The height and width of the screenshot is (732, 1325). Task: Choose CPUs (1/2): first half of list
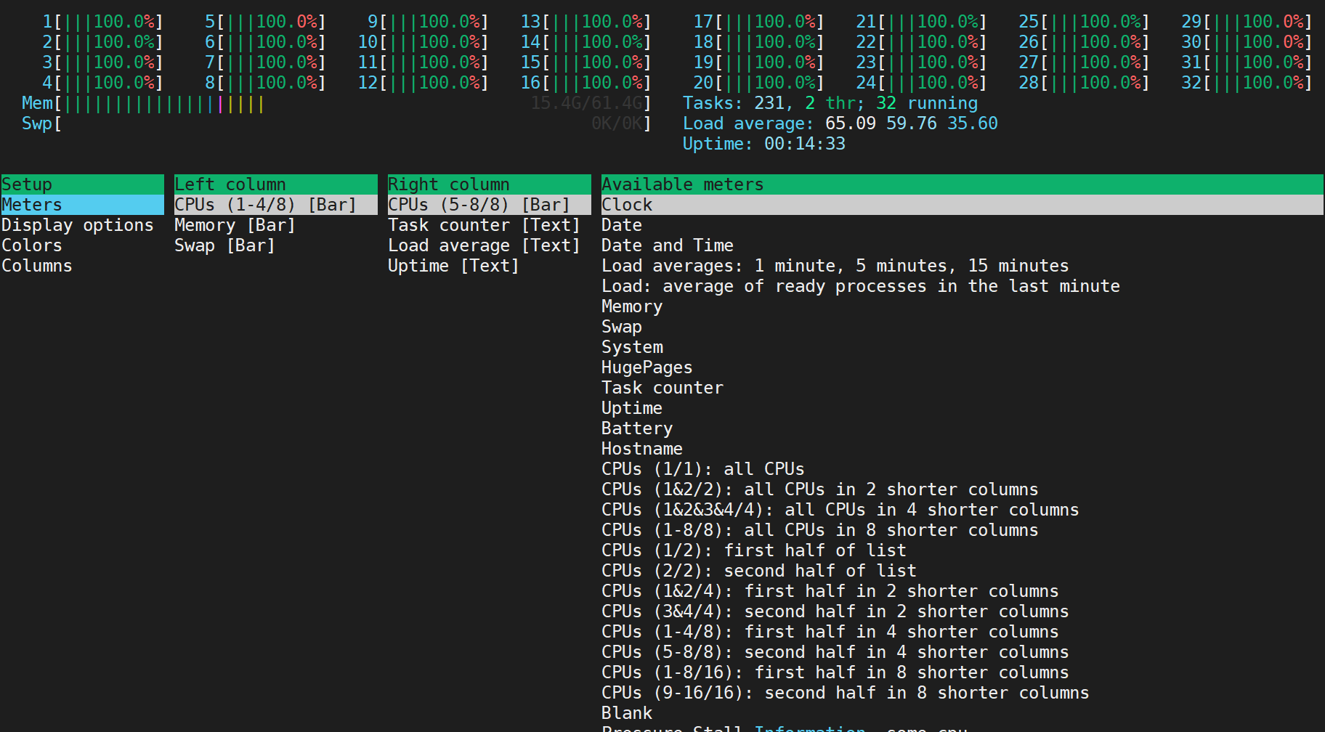(754, 550)
